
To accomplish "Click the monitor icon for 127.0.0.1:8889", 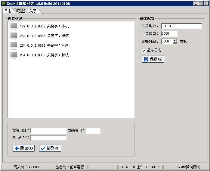I will point(14,26).
